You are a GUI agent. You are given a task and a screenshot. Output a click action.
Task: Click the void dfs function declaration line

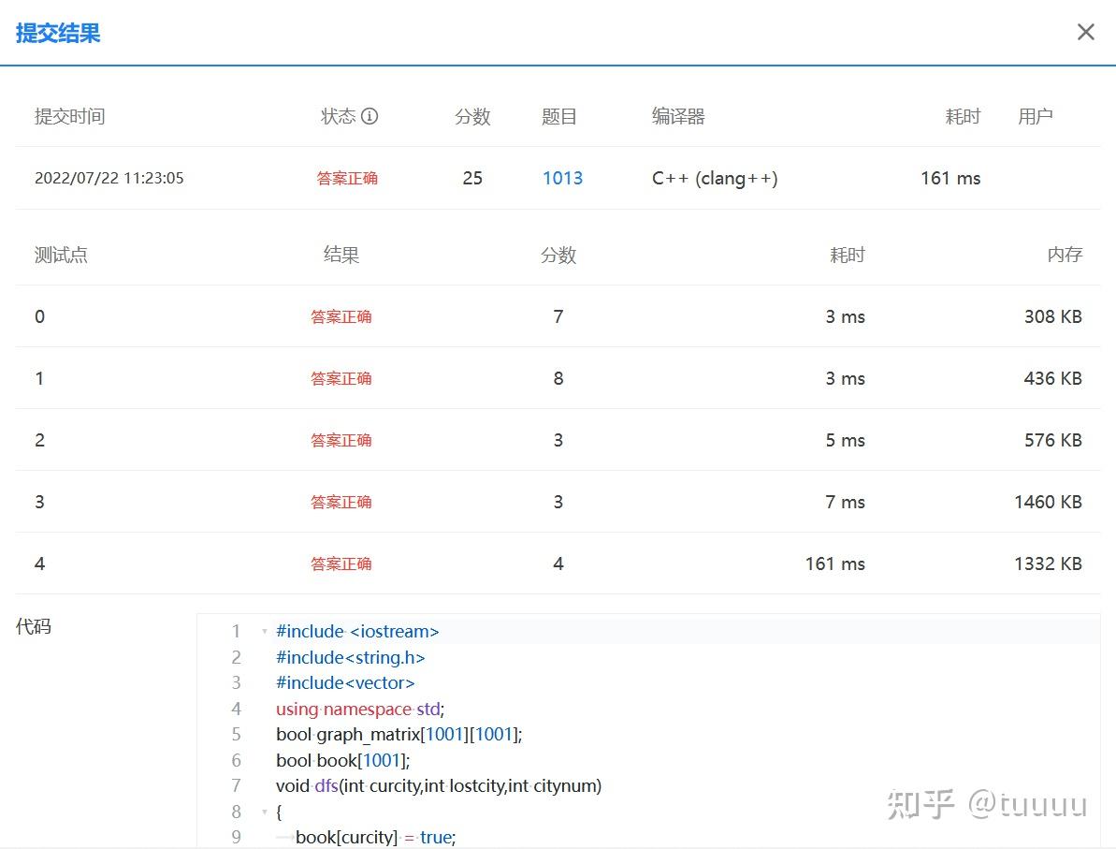(x=439, y=786)
